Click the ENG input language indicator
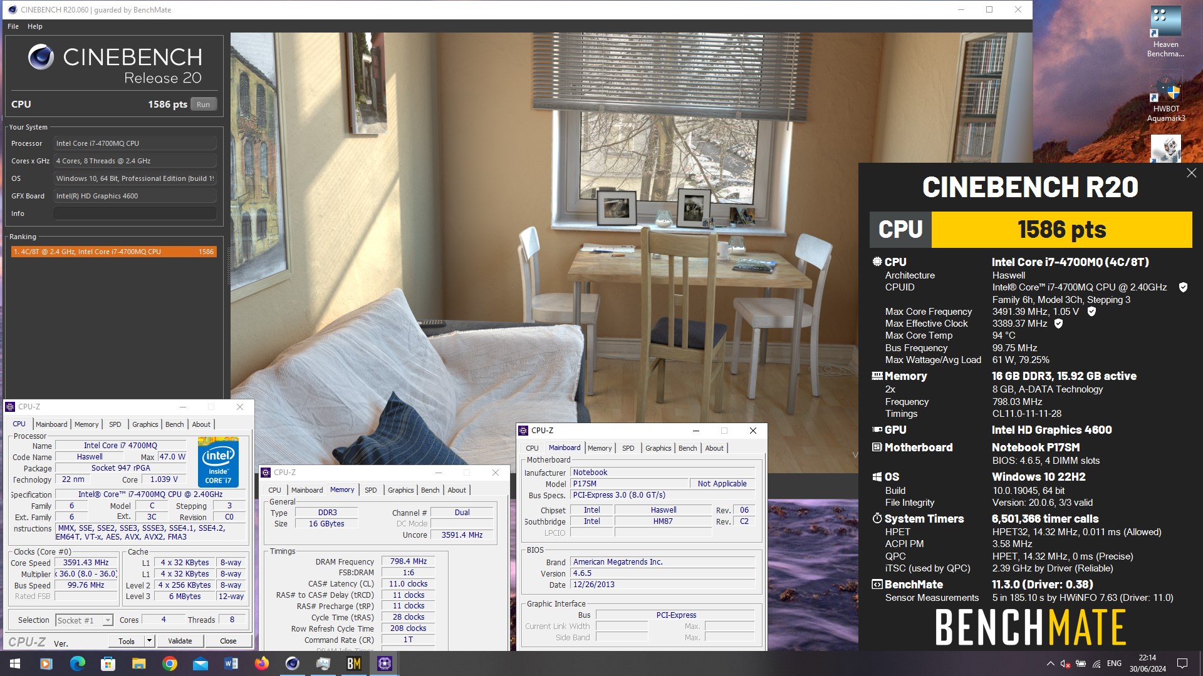Viewport: 1203px width, 676px height. point(1114,663)
